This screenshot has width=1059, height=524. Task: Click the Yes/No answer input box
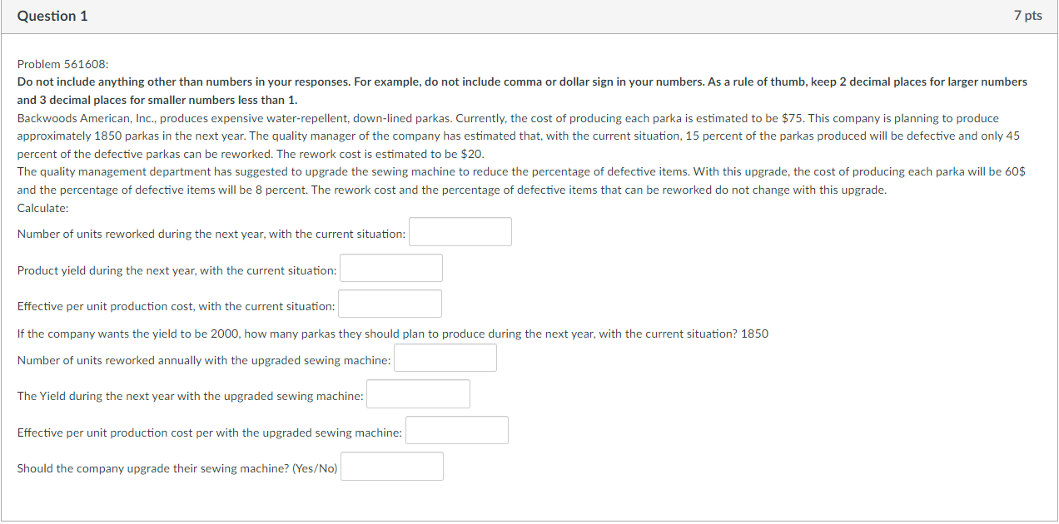pos(391,466)
